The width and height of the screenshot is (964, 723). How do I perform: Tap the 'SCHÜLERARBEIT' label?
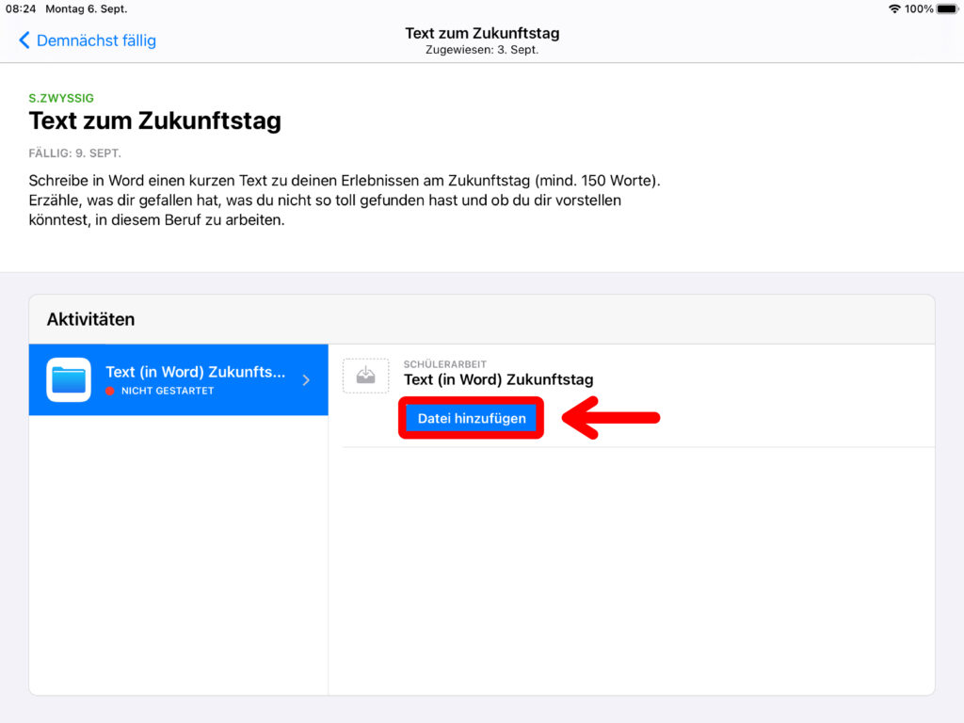[445, 364]
